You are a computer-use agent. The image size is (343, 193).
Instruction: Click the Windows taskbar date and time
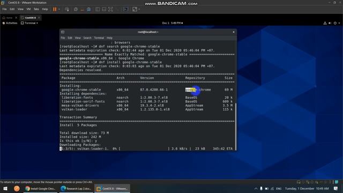tap(307, 188)
